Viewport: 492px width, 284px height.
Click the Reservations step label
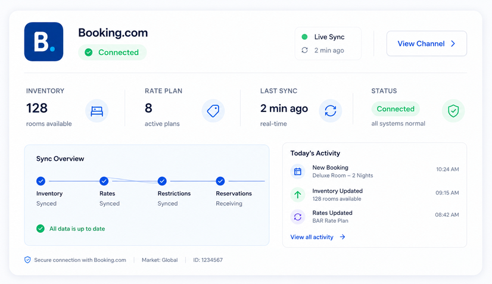pyautogui.click(x=233, y=194)
